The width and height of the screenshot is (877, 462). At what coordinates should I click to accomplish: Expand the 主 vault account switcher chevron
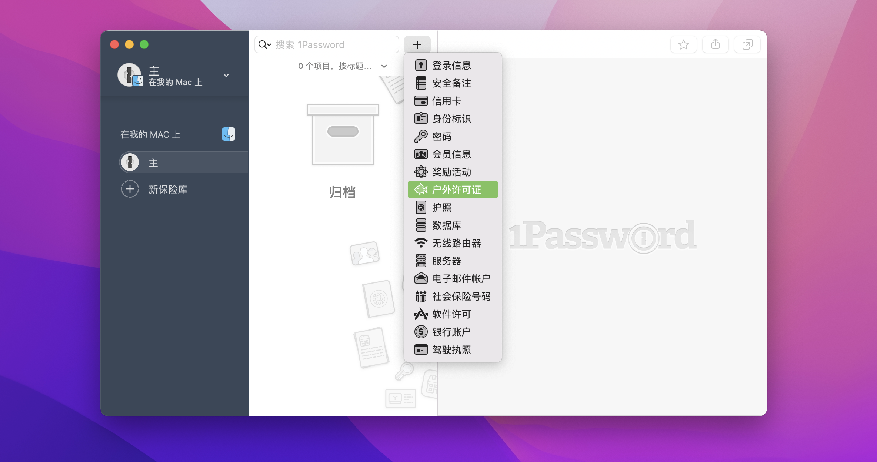coord(226,75)
